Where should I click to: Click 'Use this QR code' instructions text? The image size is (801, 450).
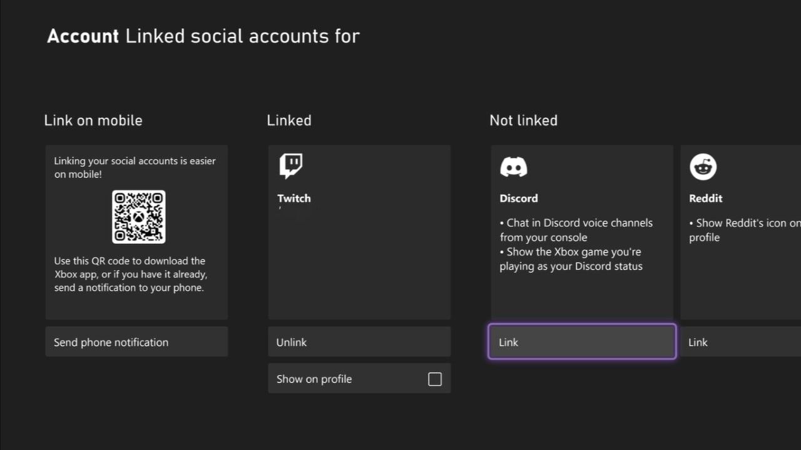tap(130, 274)
